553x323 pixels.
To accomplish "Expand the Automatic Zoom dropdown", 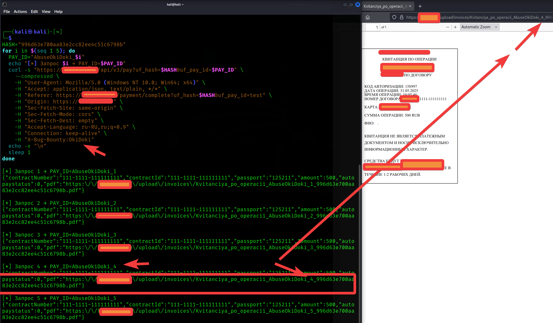I will [x=479, y=27].
